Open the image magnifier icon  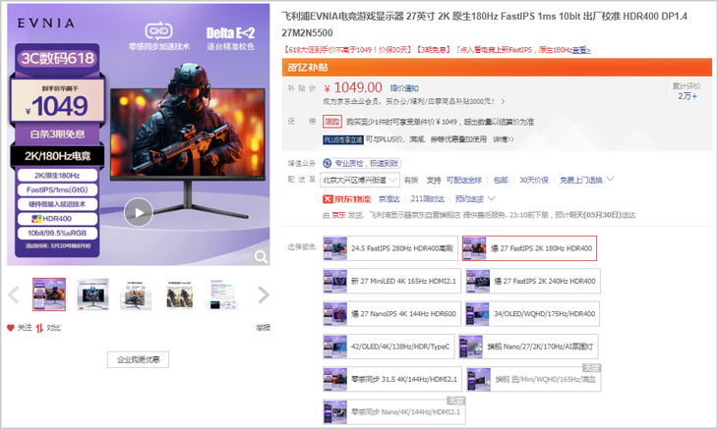click(261, 257)
